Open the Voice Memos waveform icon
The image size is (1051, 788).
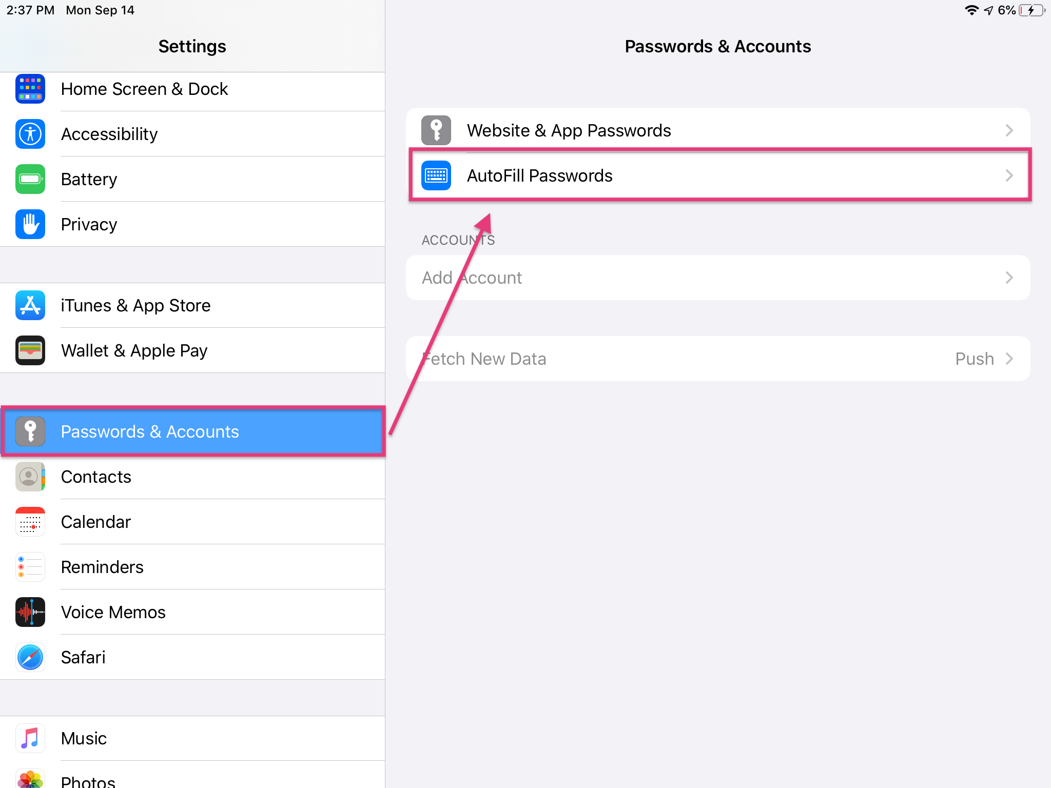click(30, 612)
